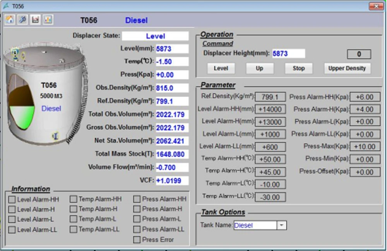The width and height of the screenshot is (387, 251).
Task: Enable the Temp Alarm-H checkbox
Action: [73, 209]
